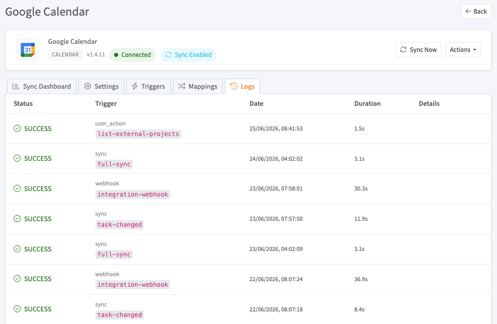Click success check icon for 23/06/2026 07:57:50 task-changed row
This screenshot has width=497, height=324.
17,219
